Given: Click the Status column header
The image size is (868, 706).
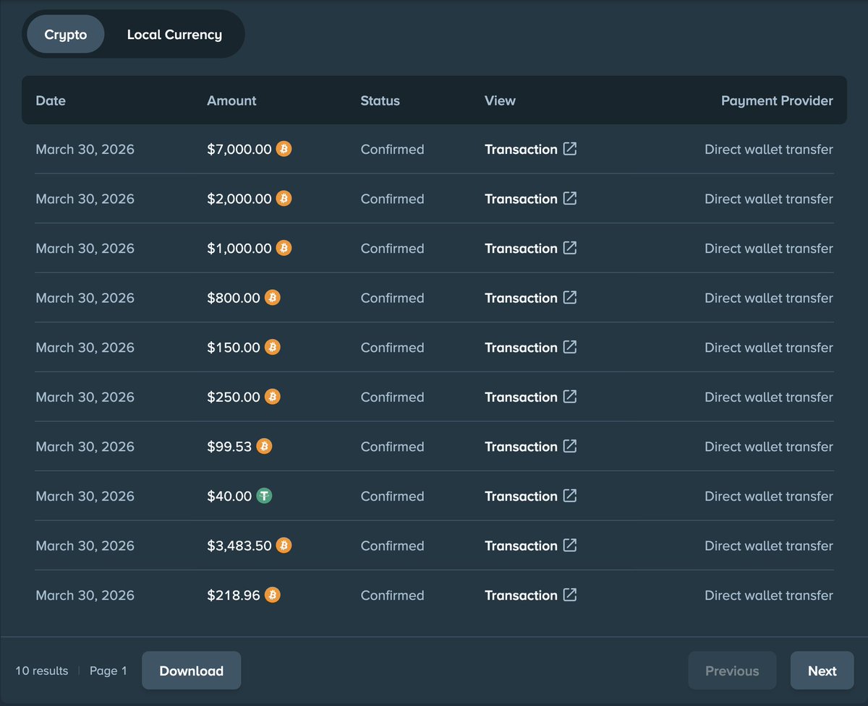Looking at the screenshot, I should coord(380,100).
